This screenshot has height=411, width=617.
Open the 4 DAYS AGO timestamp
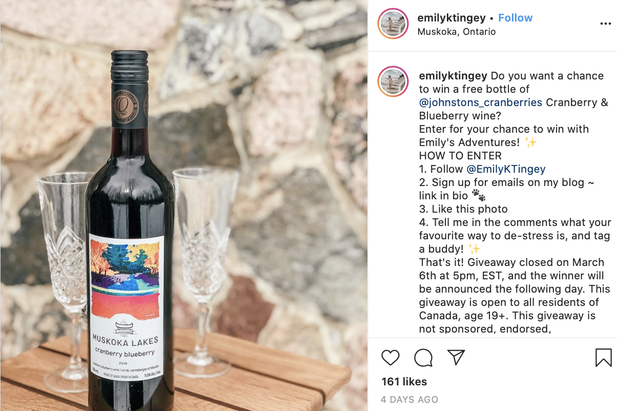coord(409,400)
